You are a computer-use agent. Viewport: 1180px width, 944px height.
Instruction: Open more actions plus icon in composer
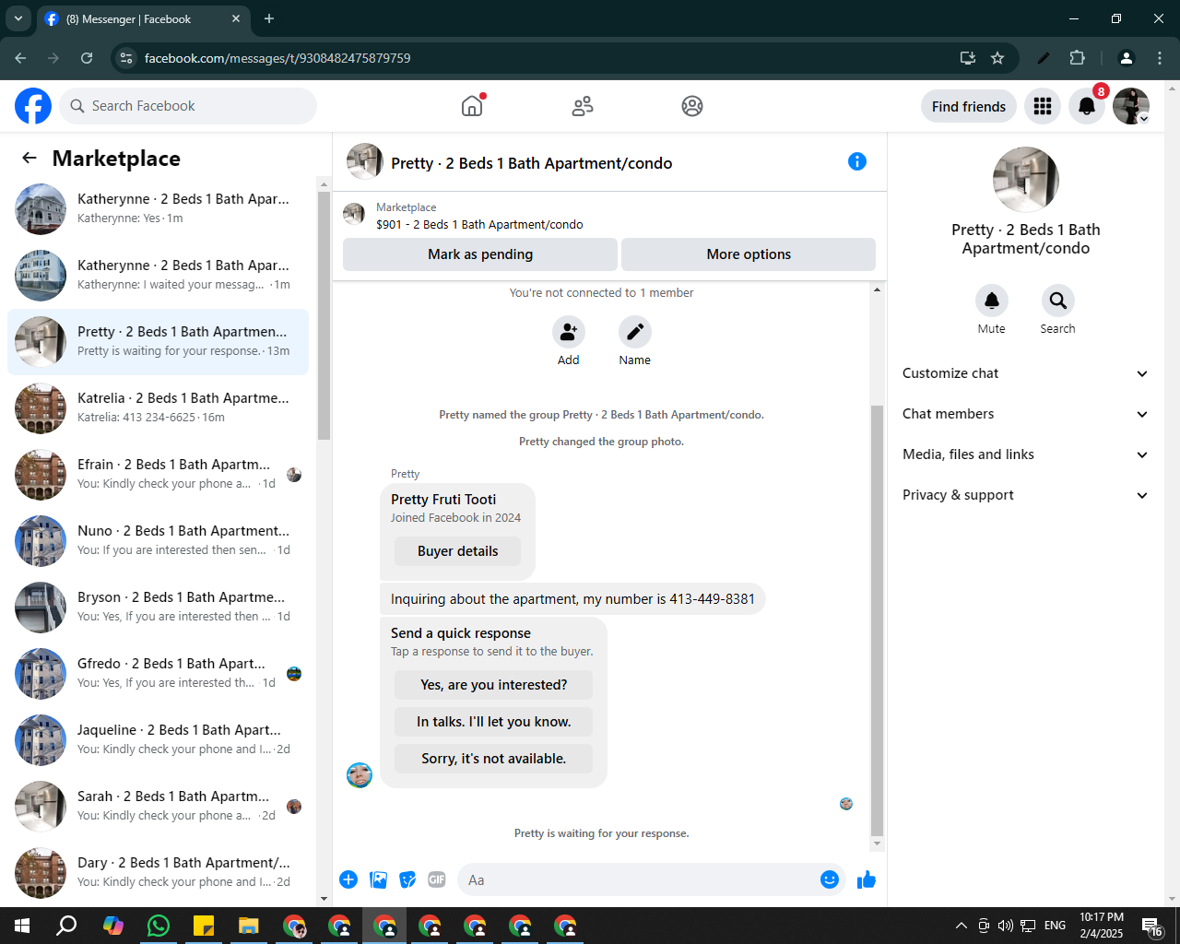coord(348,879)
